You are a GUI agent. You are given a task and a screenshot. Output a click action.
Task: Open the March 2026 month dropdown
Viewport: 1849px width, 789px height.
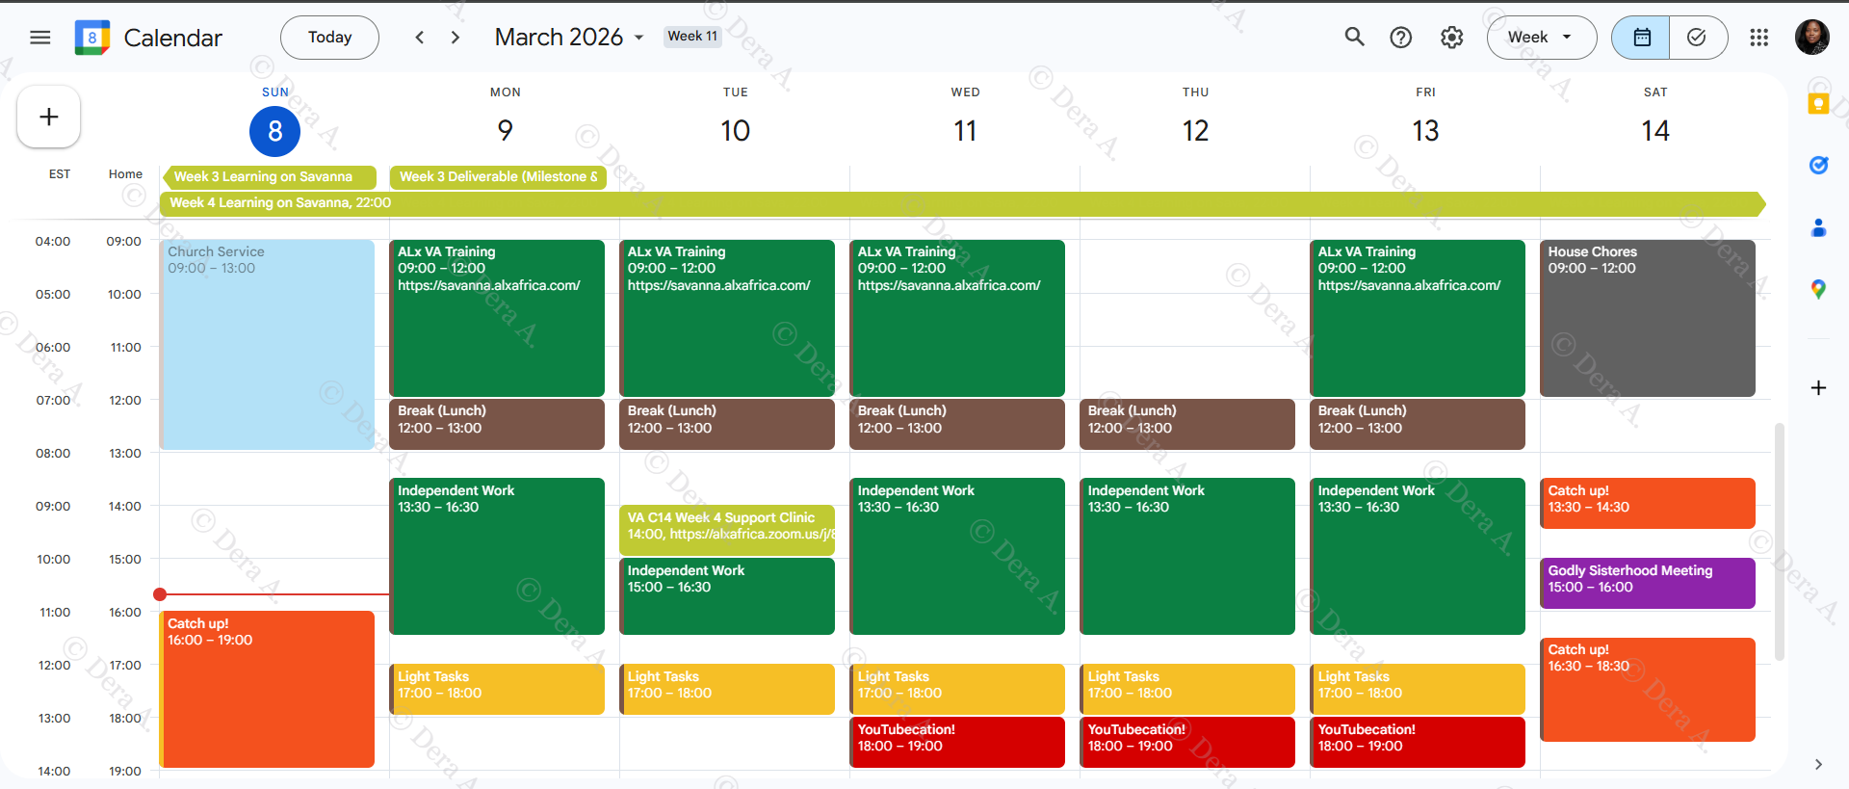click(x=569, y=38)
